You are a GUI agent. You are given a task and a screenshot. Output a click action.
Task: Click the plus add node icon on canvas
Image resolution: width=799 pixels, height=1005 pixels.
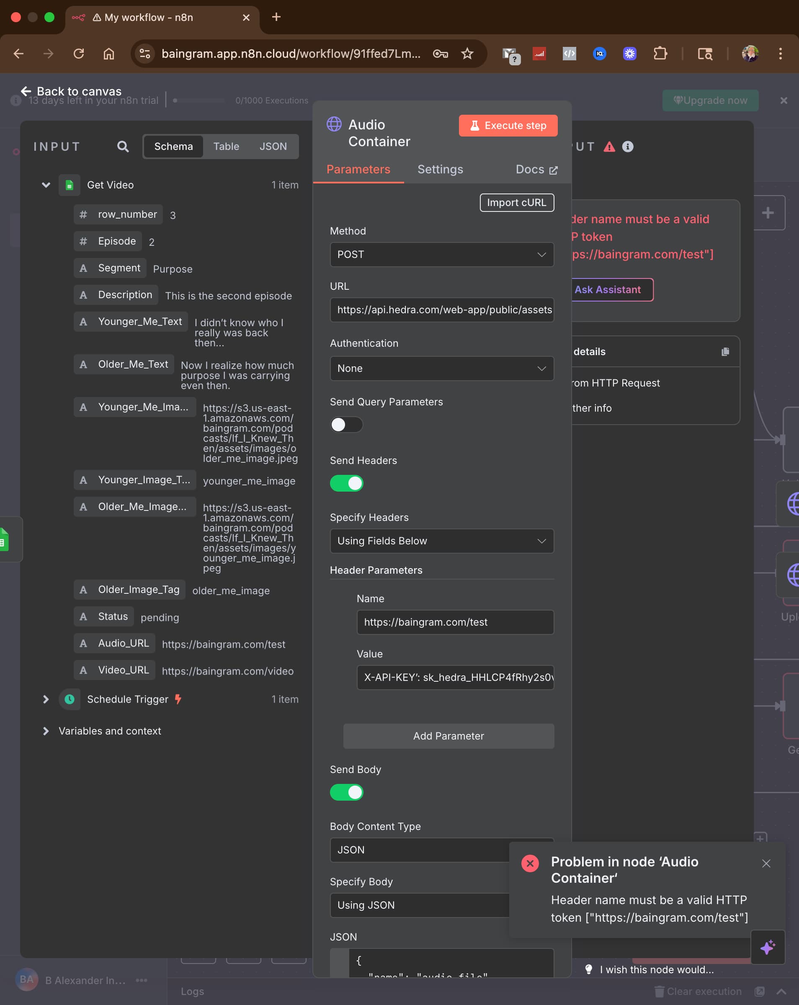tap(768, 213)
